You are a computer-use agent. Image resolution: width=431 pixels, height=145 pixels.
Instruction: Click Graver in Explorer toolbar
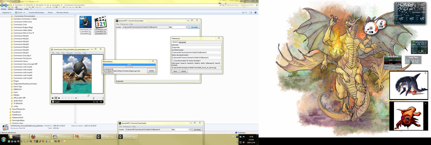50,12
